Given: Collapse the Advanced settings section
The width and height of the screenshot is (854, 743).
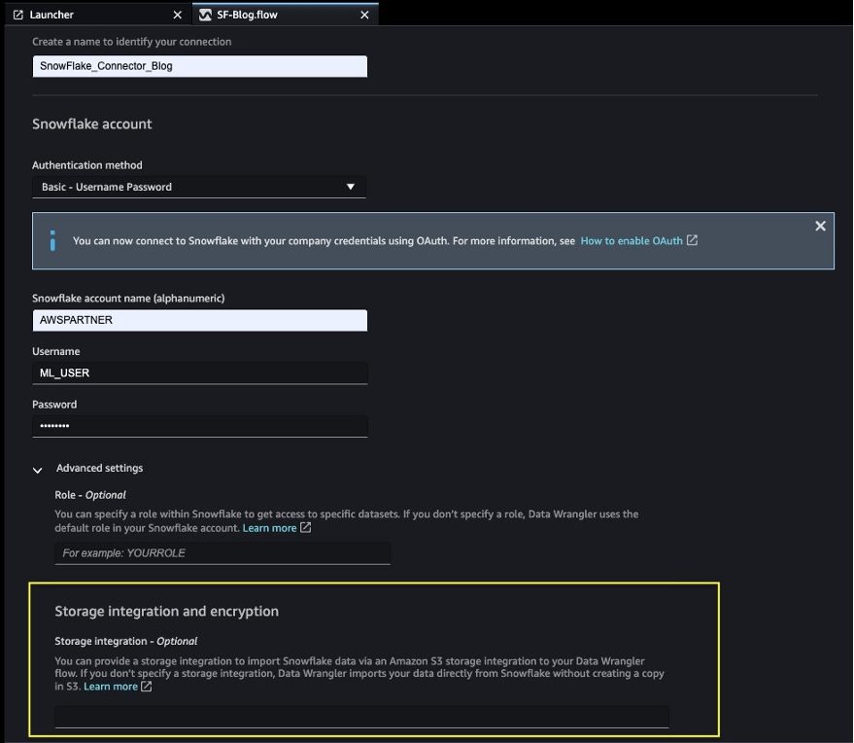Looking at the screenshot, I should 38,470.
